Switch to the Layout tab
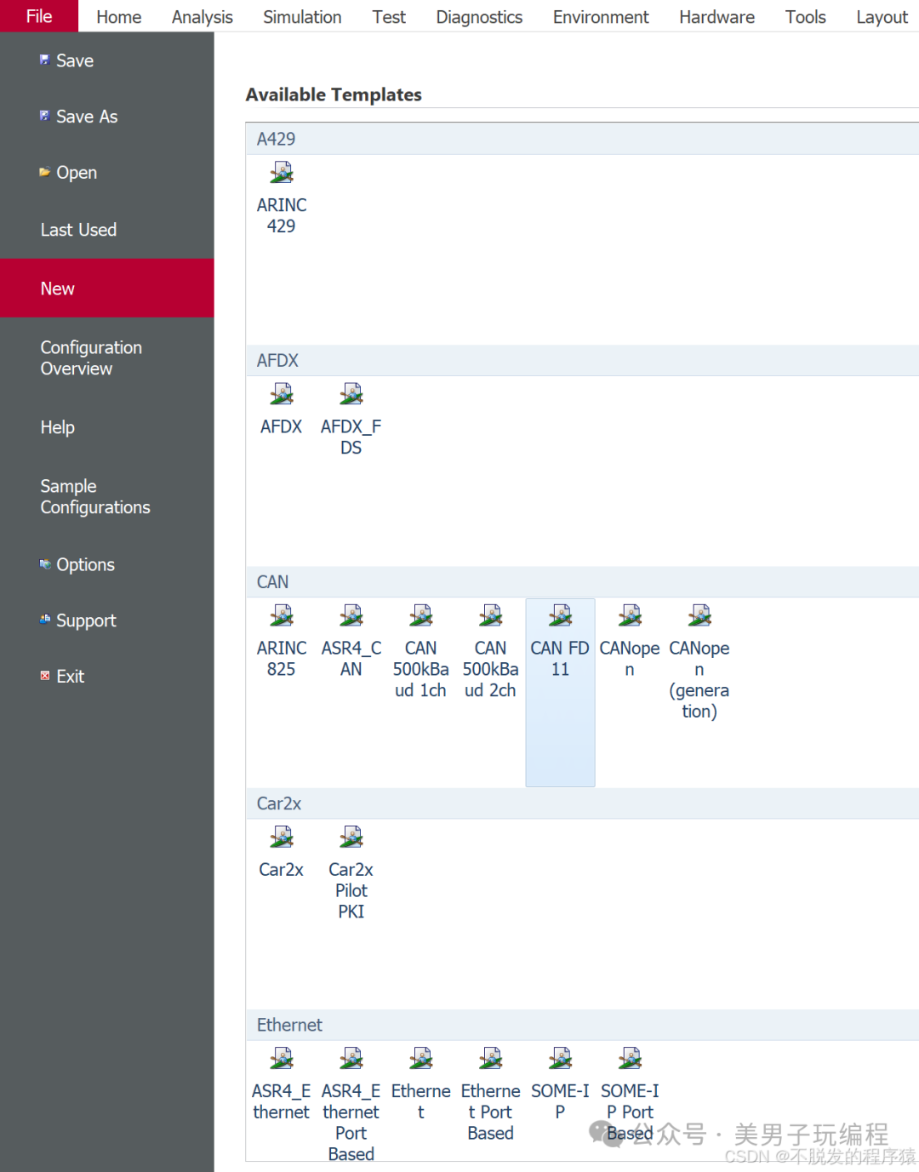Image resolution: width=919 pixels, height=1172 pixels. 882,17
